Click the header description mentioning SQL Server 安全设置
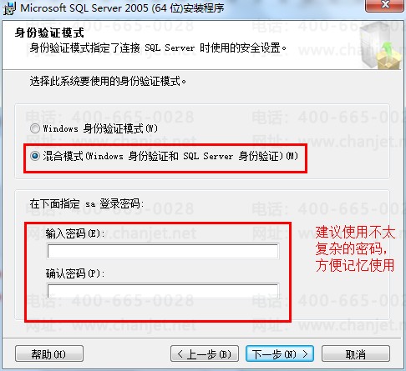This screenshot has width=406, height=371. coord(158,48)
